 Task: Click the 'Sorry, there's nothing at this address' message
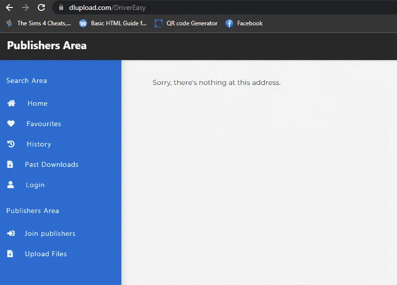(x=216, y=82)
